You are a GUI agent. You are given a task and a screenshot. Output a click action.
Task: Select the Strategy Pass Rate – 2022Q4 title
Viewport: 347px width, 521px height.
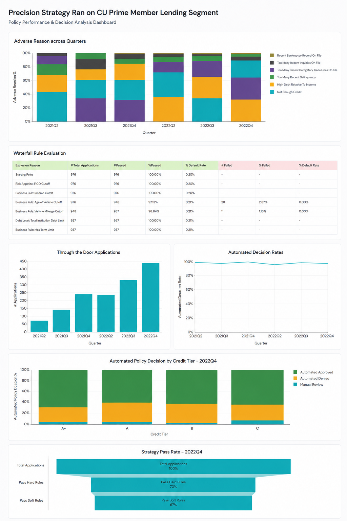(172, 452)
